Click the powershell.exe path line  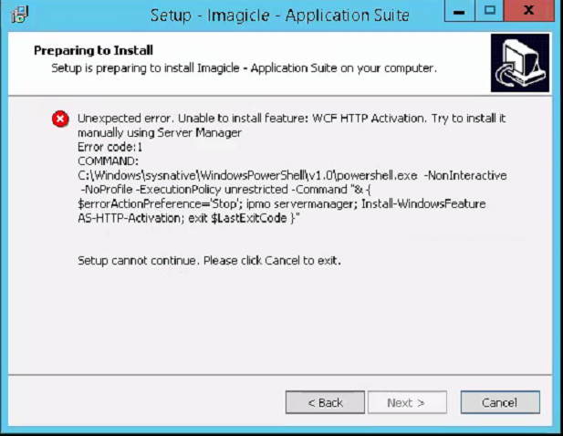[292, 174]
